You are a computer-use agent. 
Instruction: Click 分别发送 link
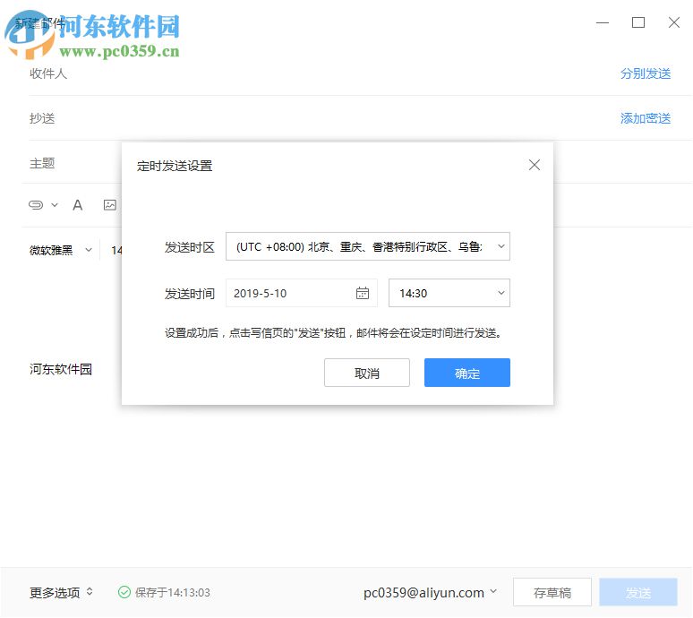(646, 73)
